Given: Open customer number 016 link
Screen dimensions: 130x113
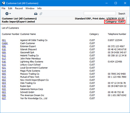Looking at the screenshot, I should [4, 62].
